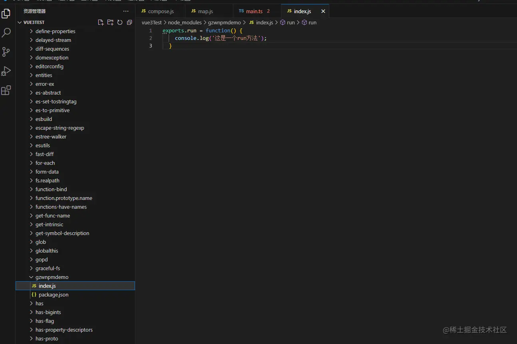Expand the esutils folder
The width and height of the screenshot is (517, 344).
(x=75, y=145)
